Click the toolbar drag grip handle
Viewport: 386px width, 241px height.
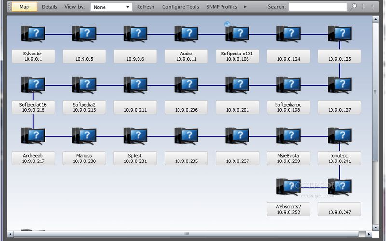click(9, 7)
